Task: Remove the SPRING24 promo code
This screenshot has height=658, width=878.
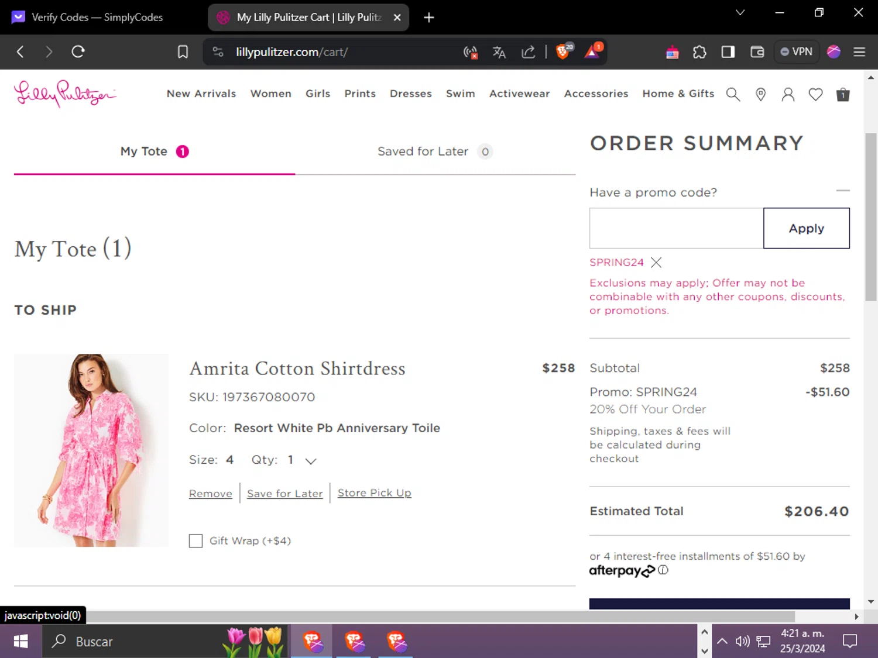Action: coord(656,263)
